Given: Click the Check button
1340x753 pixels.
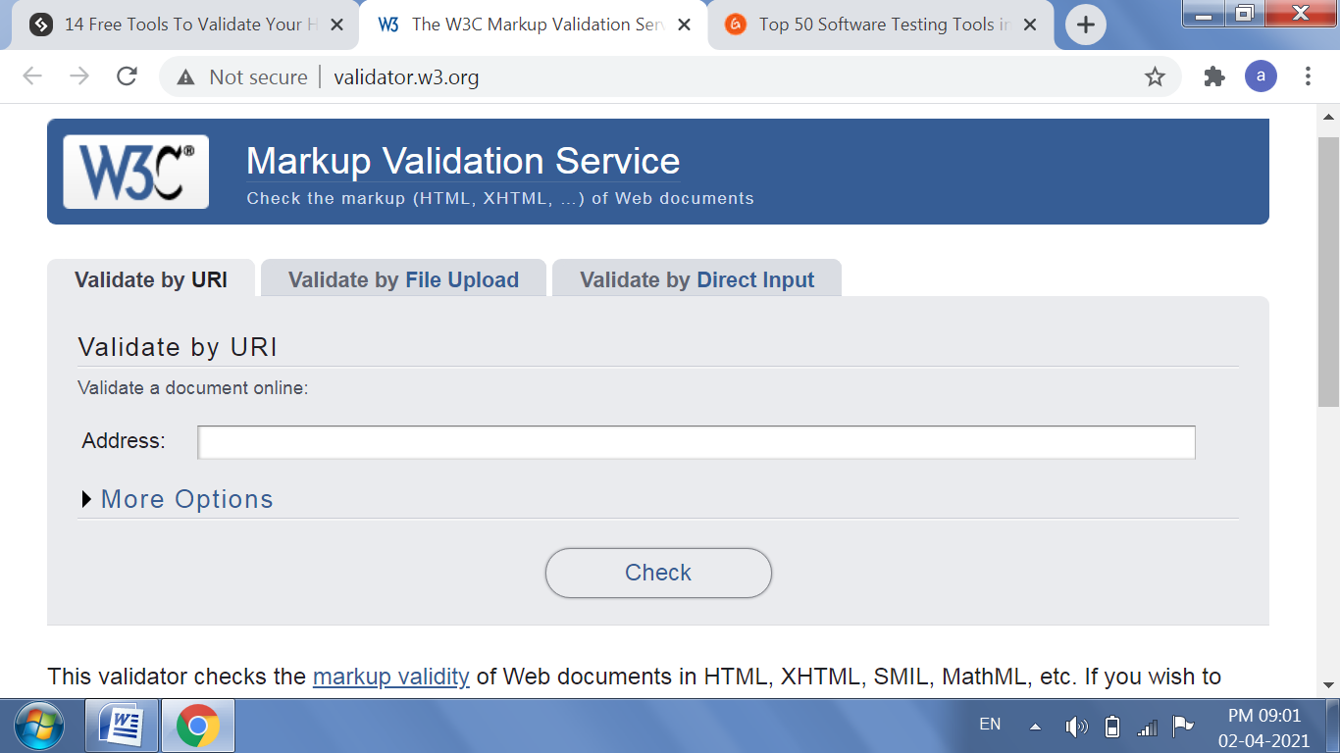Looking at the screenshot, I should pyautogui.click(x=658, y=573).
